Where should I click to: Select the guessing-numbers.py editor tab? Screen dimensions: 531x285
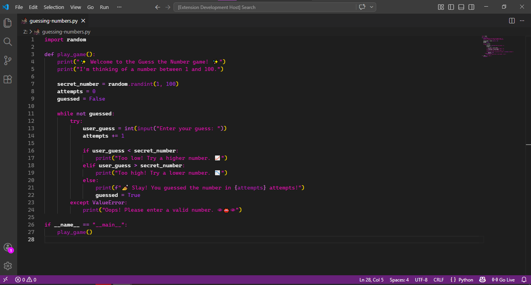point(53,21)
